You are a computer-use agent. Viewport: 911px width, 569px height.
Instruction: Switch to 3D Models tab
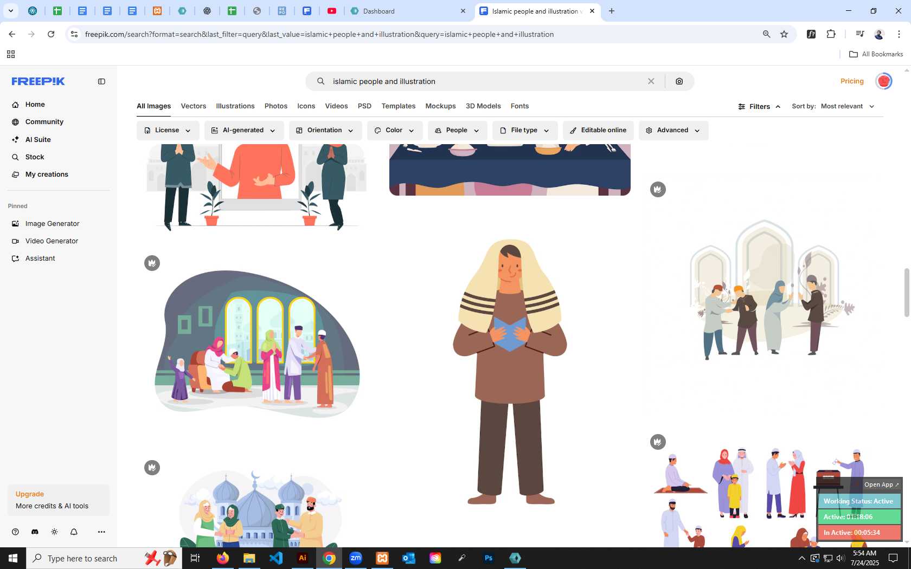(x=483, y=106)
